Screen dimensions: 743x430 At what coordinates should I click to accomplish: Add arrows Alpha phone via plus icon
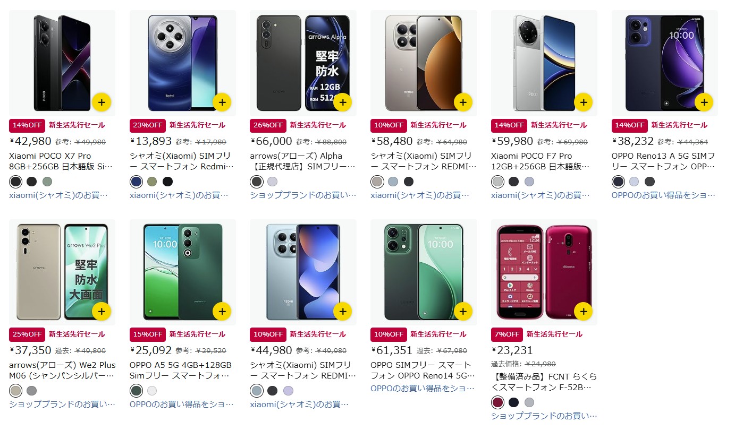[x=342, y=102]
